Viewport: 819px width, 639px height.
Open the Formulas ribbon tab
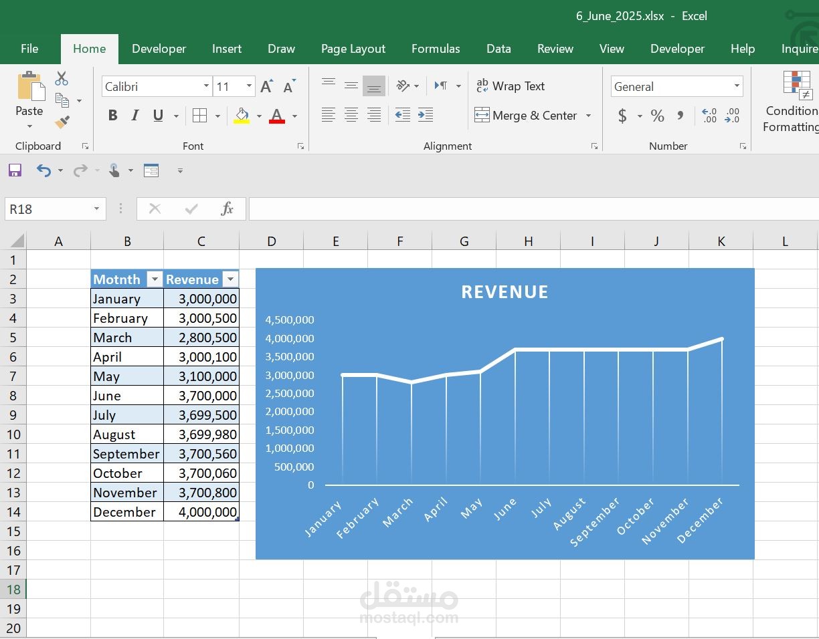coord(436,49)
